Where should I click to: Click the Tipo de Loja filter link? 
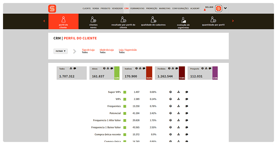click(x=88, y=50)
